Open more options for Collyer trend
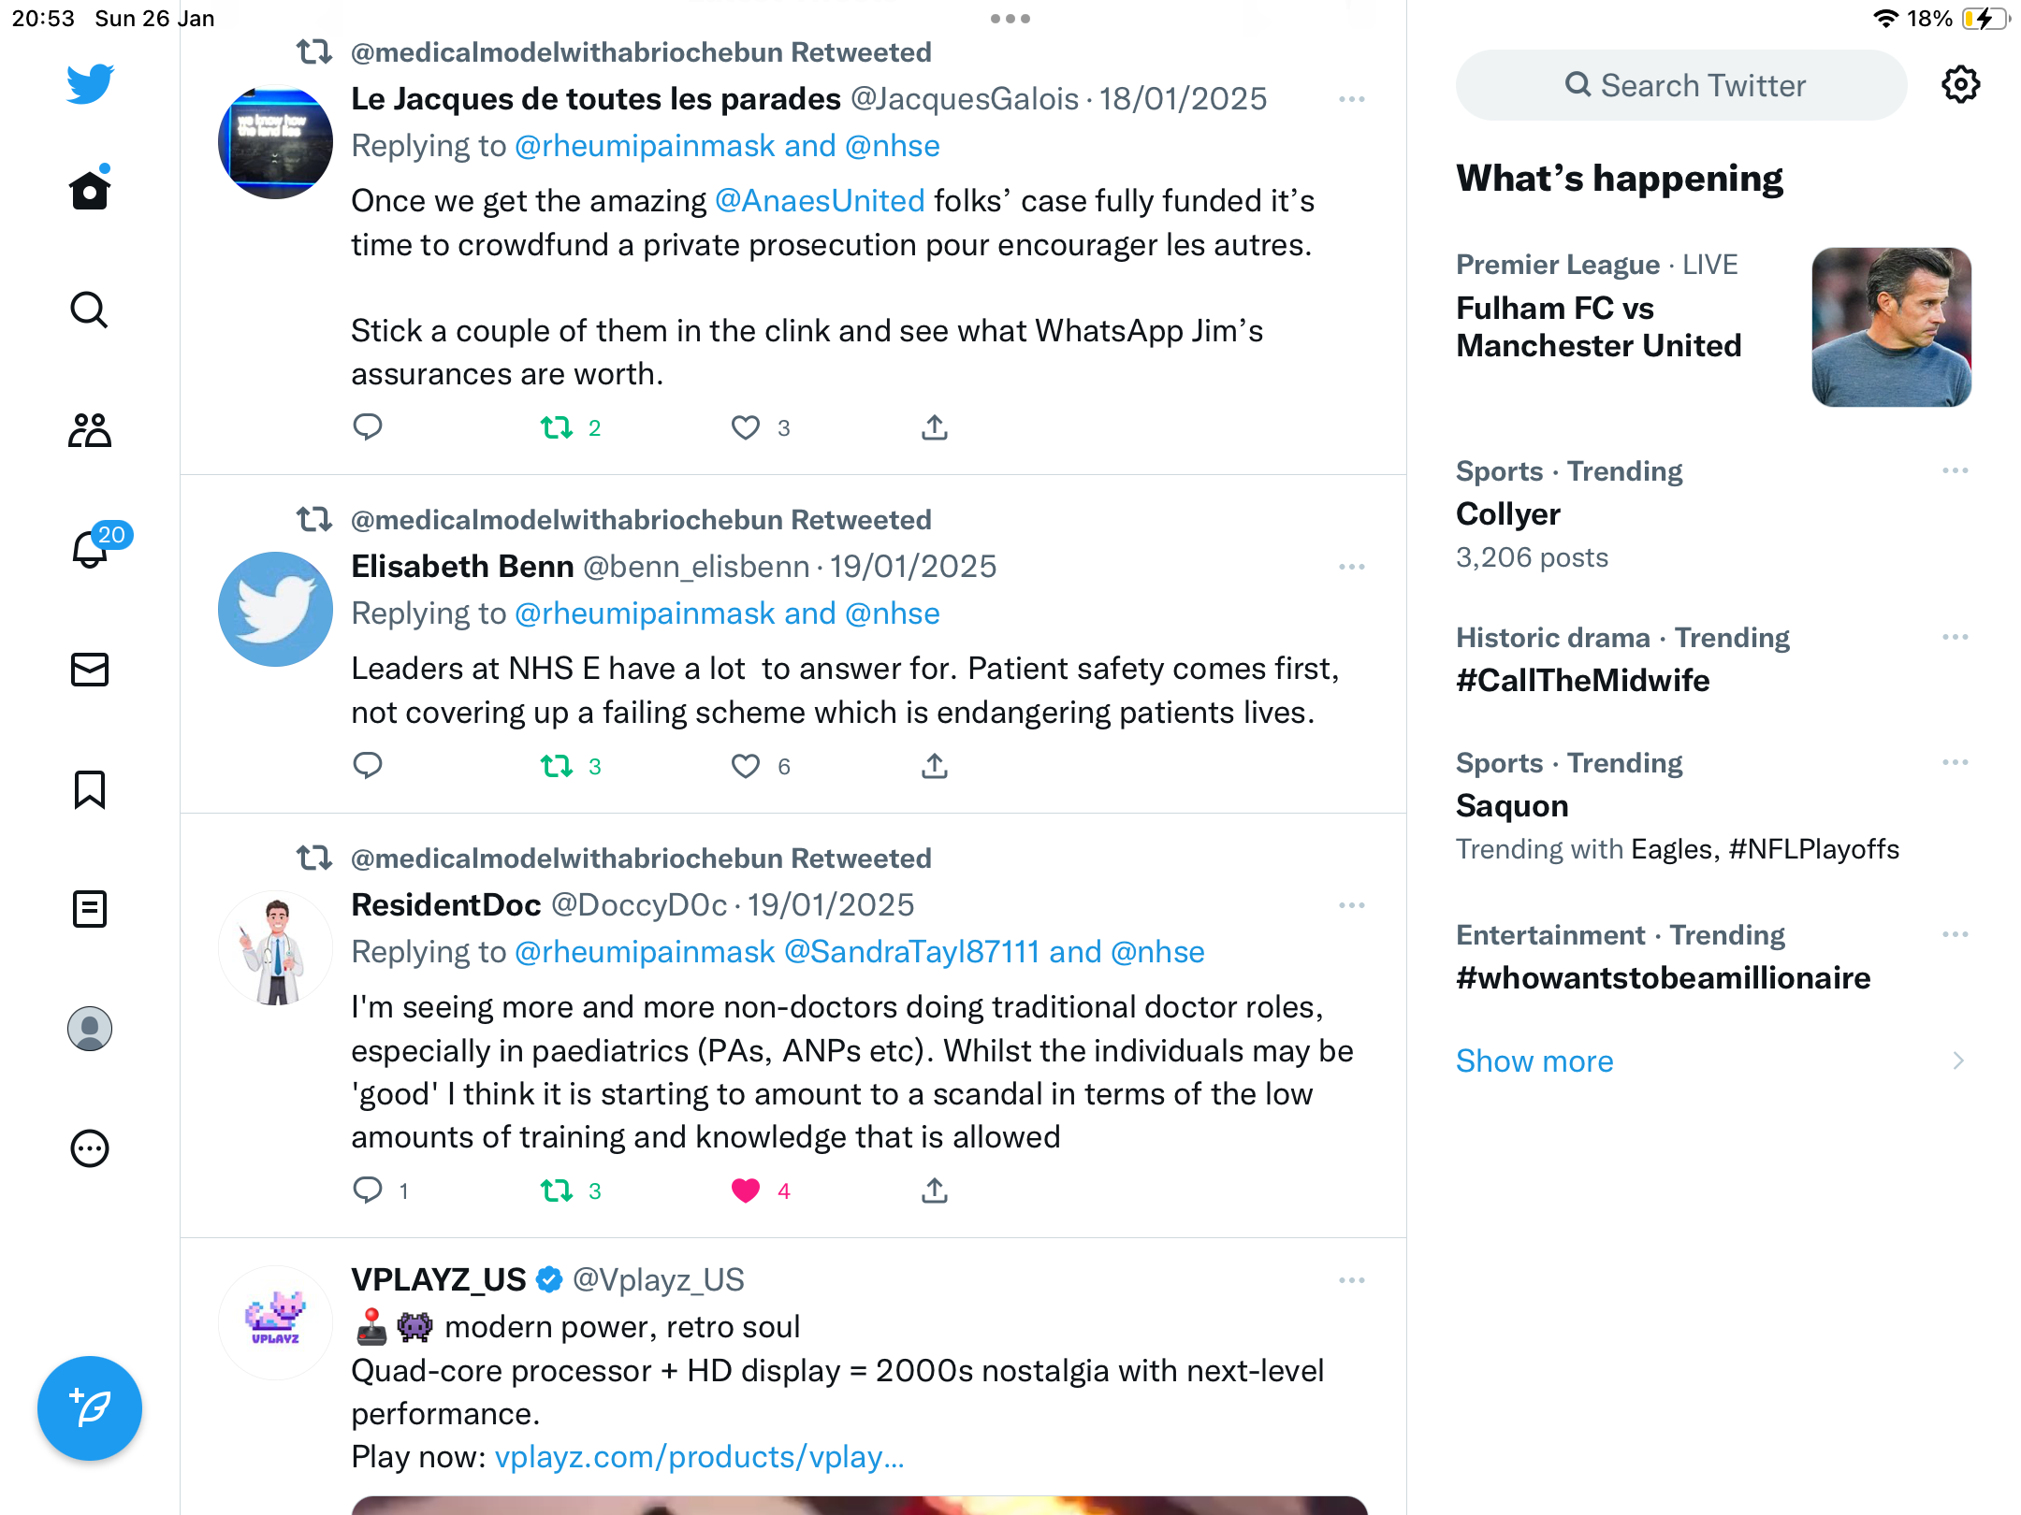 (x=1956, y=470)
